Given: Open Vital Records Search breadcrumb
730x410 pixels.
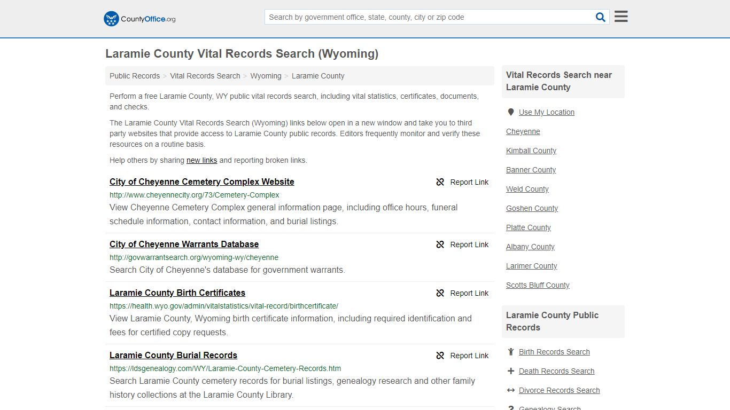Looking at the screenshot, I should pyautogui.click(x=205, y=76).
